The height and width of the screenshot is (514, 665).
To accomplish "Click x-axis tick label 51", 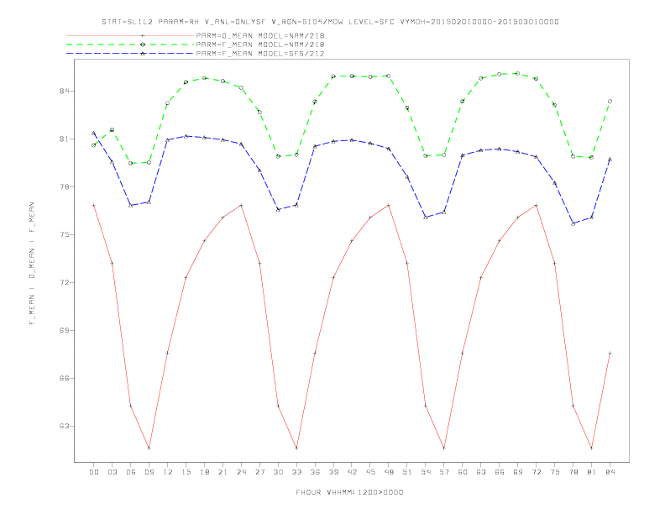I will coord(407,472).
